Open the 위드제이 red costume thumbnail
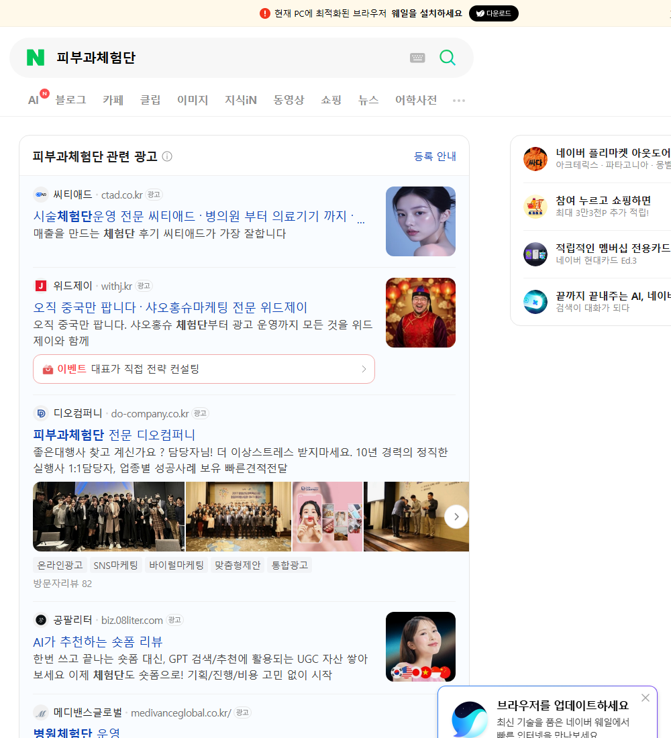Image resolution: width=671 pixels, height=738 pixels. 421,313
